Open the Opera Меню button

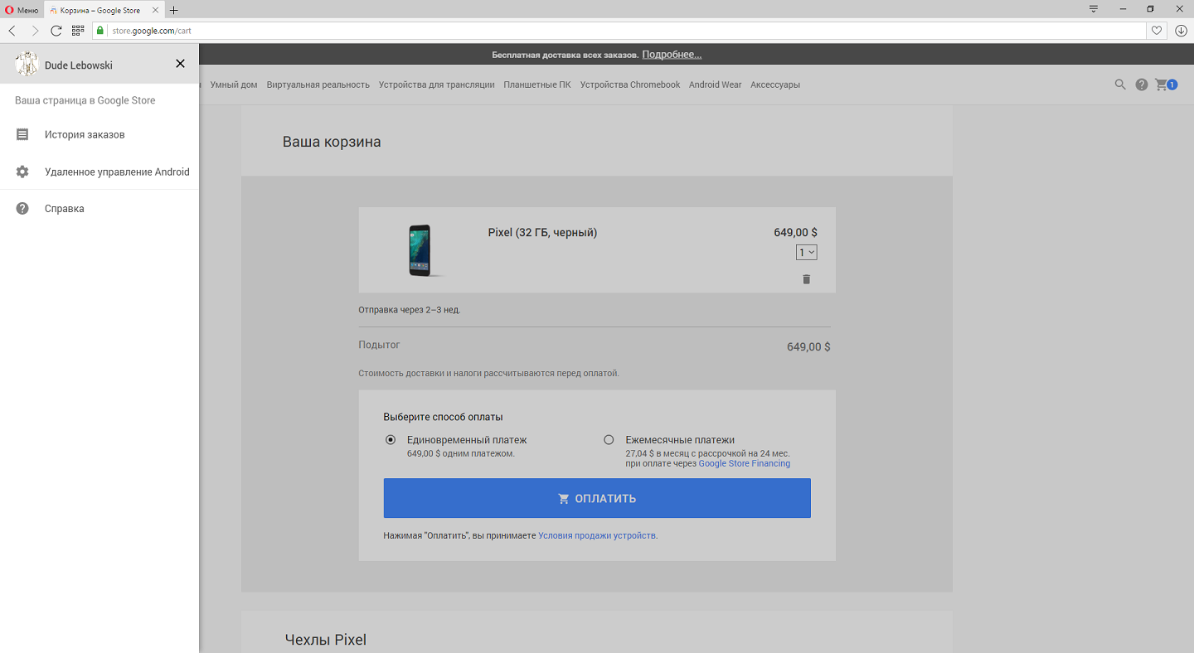[x=22, y=10]
